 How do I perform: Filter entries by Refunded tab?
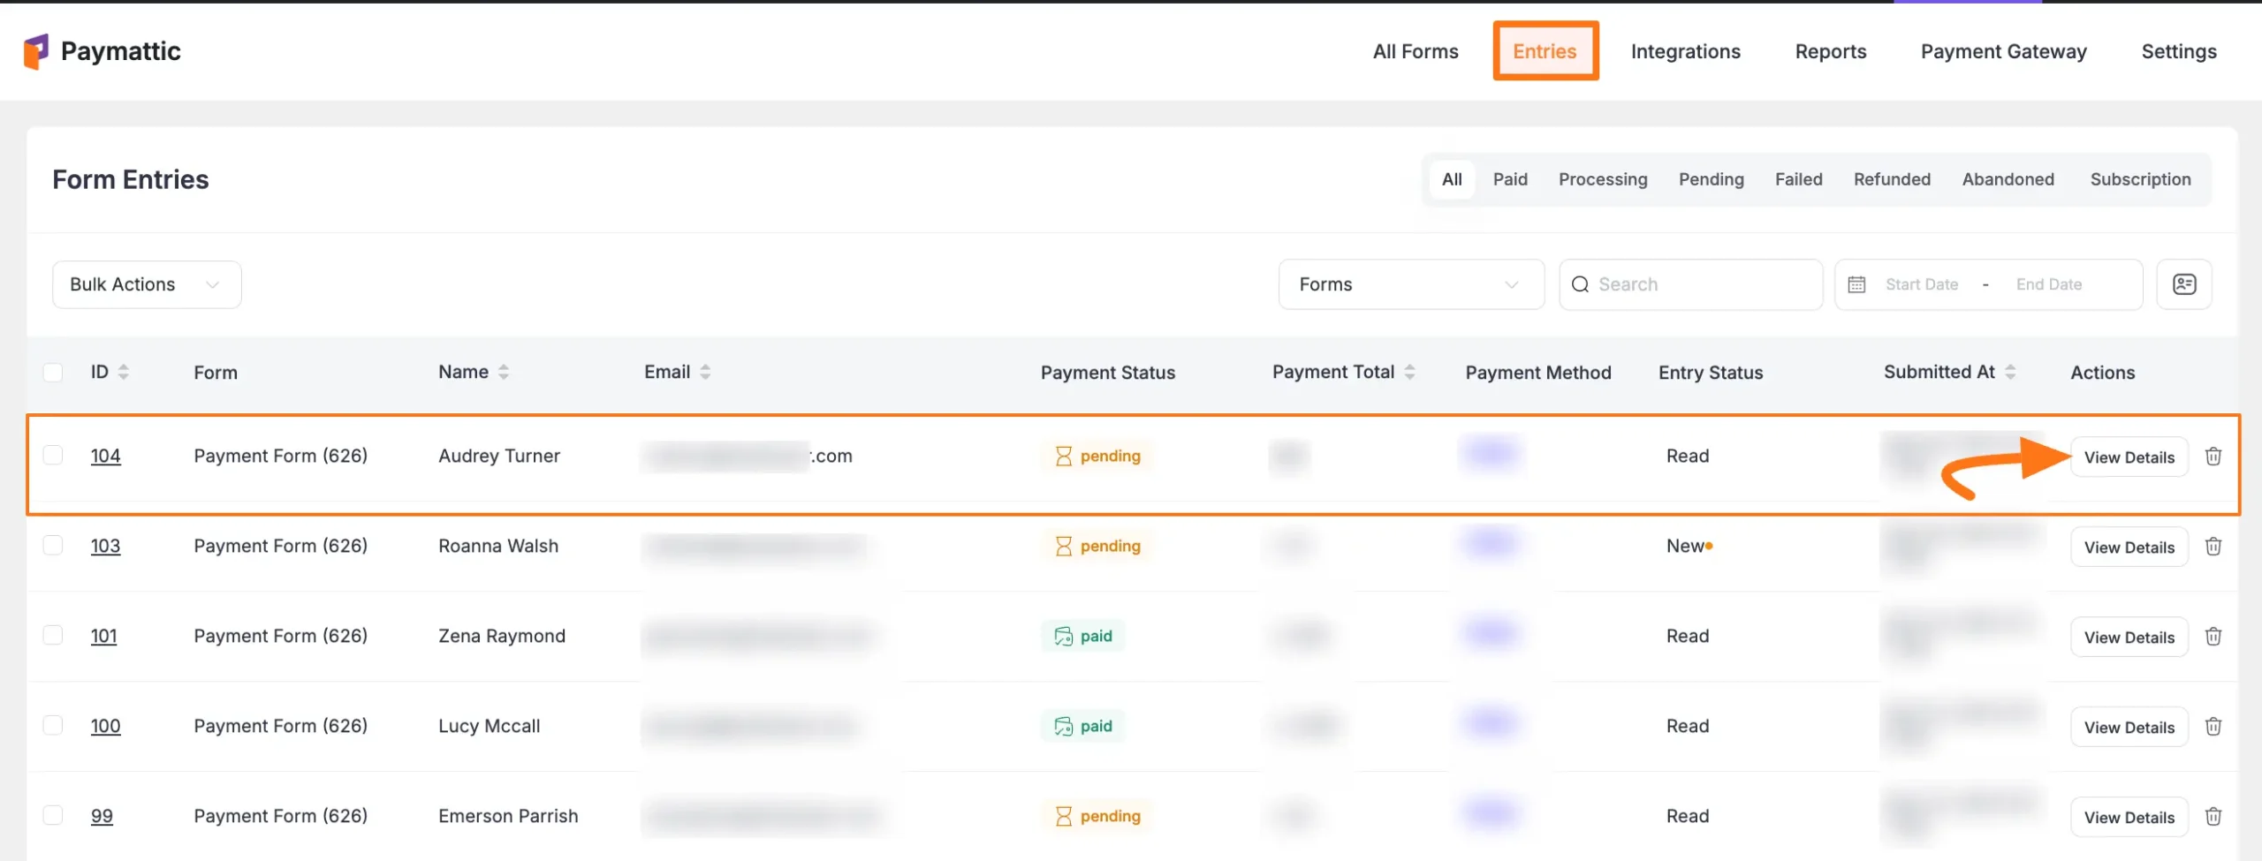[x=1892, y=179]
